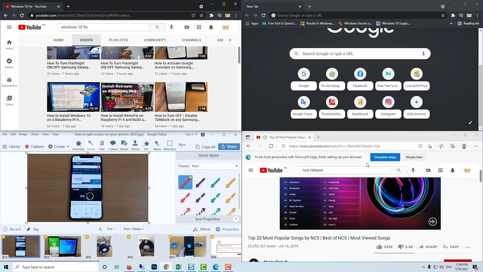This screenshot has height=272, width=483.
Task: Click SAVE under the NCS video
Action: (x=451, y=247)
